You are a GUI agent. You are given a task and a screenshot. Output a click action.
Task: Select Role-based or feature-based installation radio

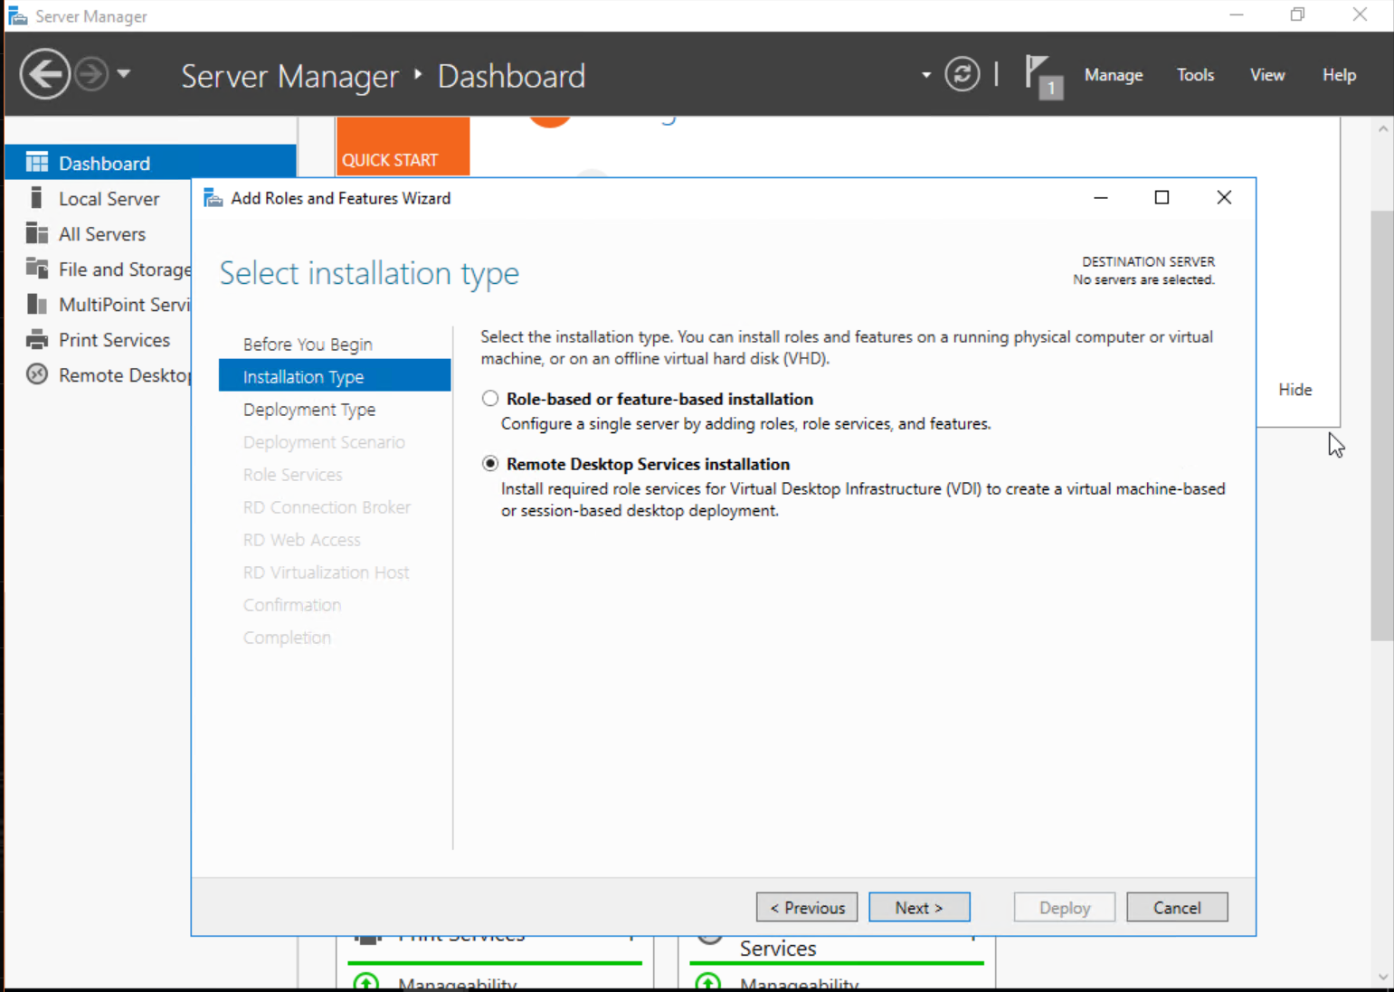490,399
